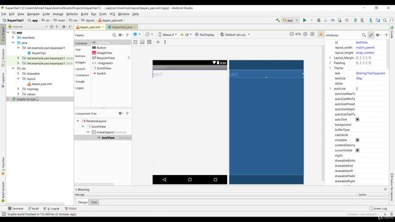Image resolution: width=395 pixels, height=222 pixels.
Task: Open NoDisplay theme selector
Action: click(x=204, y=35)
